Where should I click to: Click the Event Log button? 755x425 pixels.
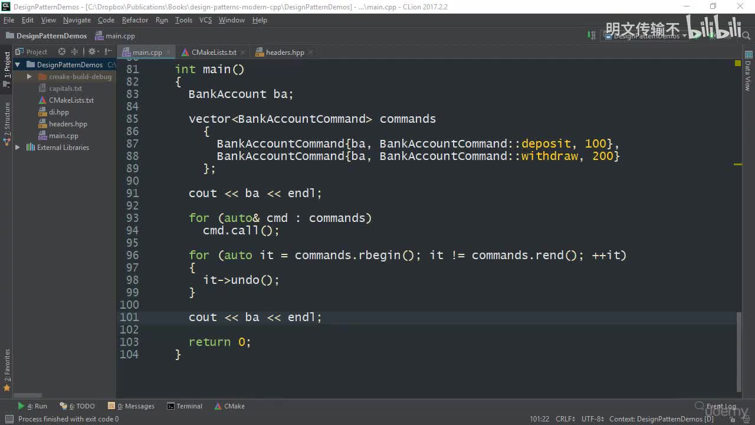pyautogui.click(x=715, y=406)
